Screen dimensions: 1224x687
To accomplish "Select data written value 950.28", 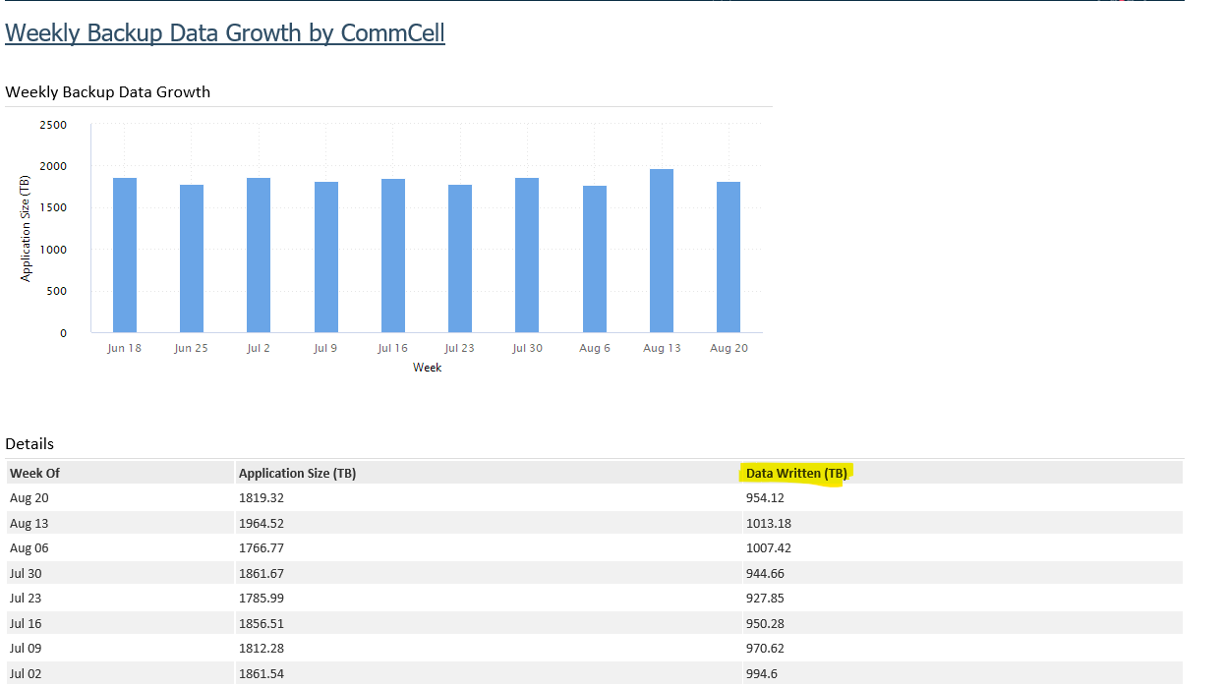I will click(765, 623).
